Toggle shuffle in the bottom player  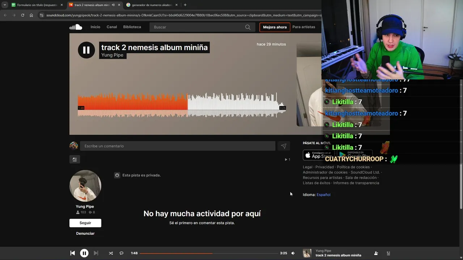click(111, 253)
